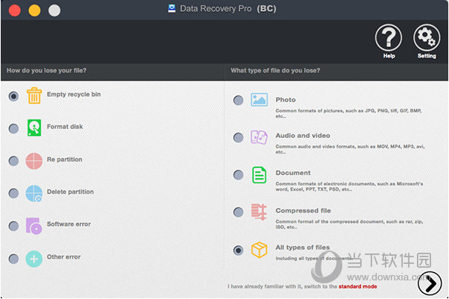Click the Word, Excel, PPT formats description

point(349,186)
